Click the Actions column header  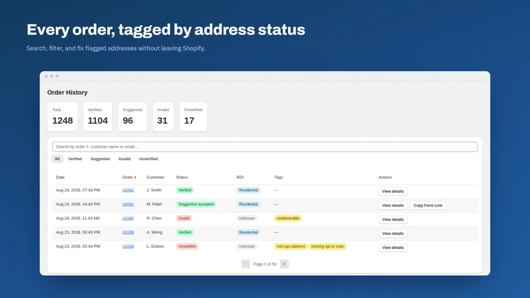pyautogui.click(x=385, y=177)
